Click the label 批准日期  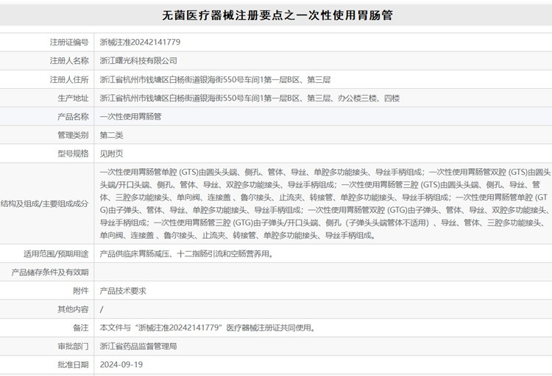point(73,365)
